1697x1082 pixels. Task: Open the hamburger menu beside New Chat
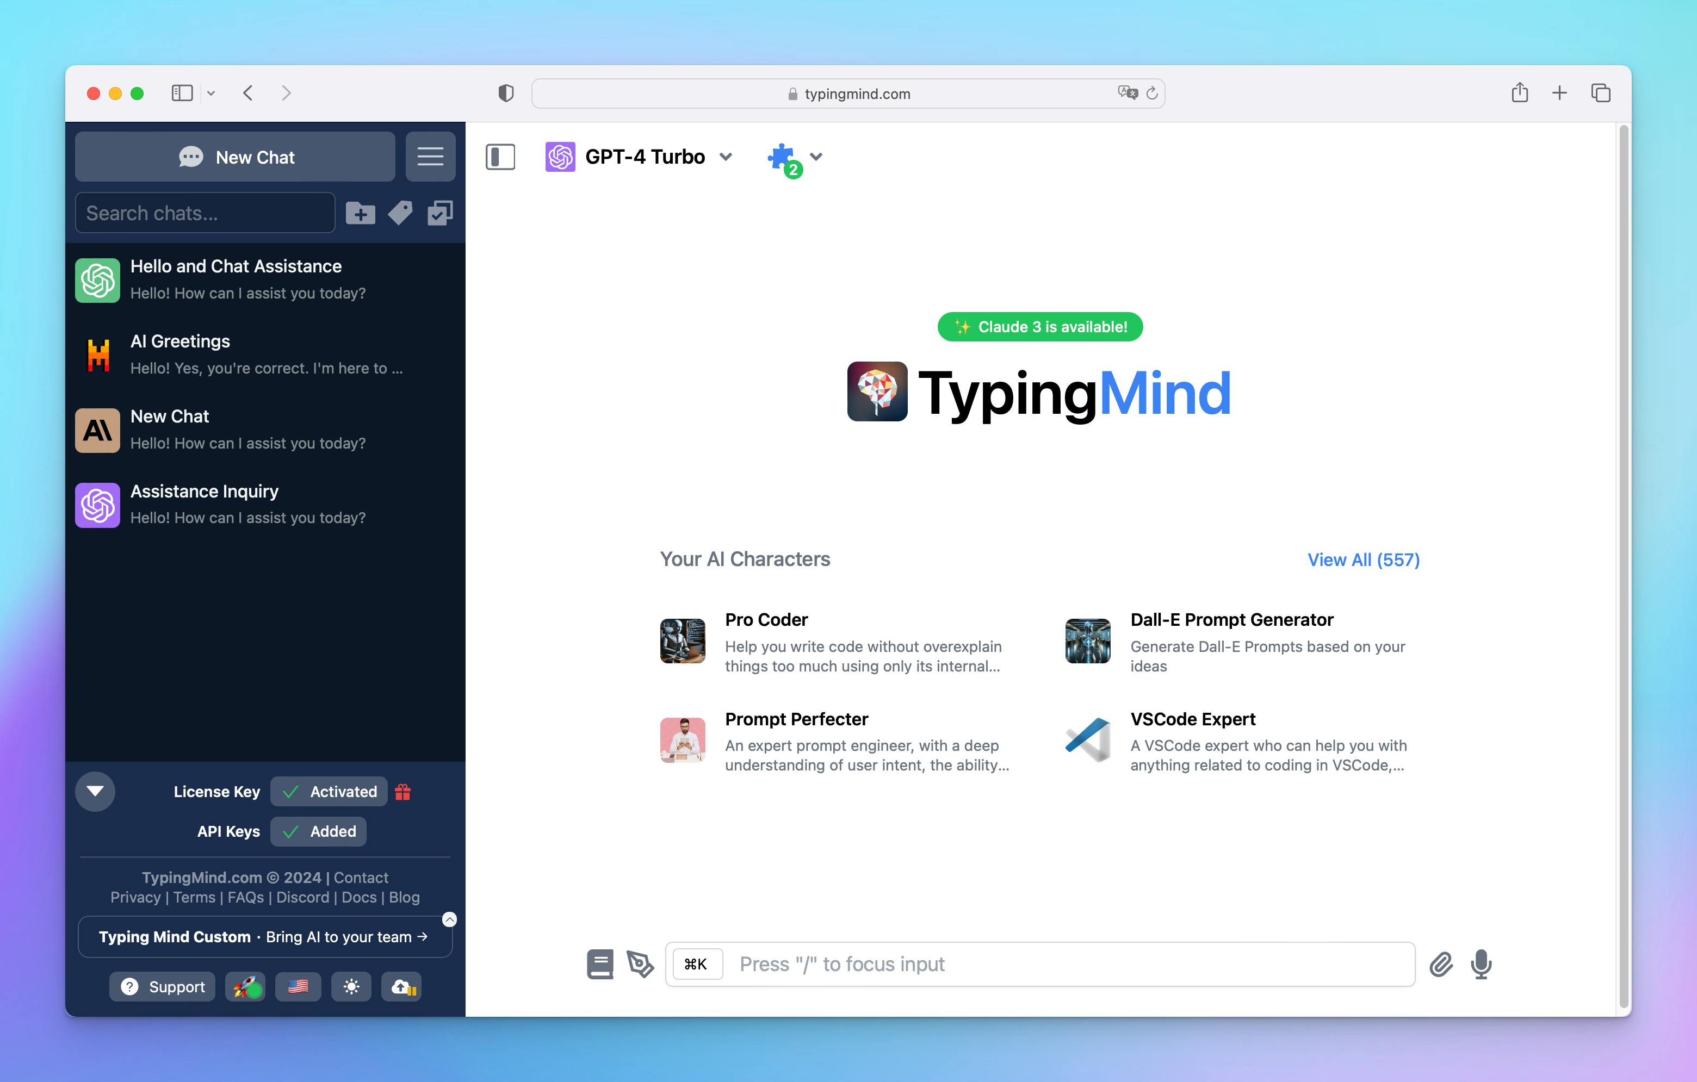431,157
